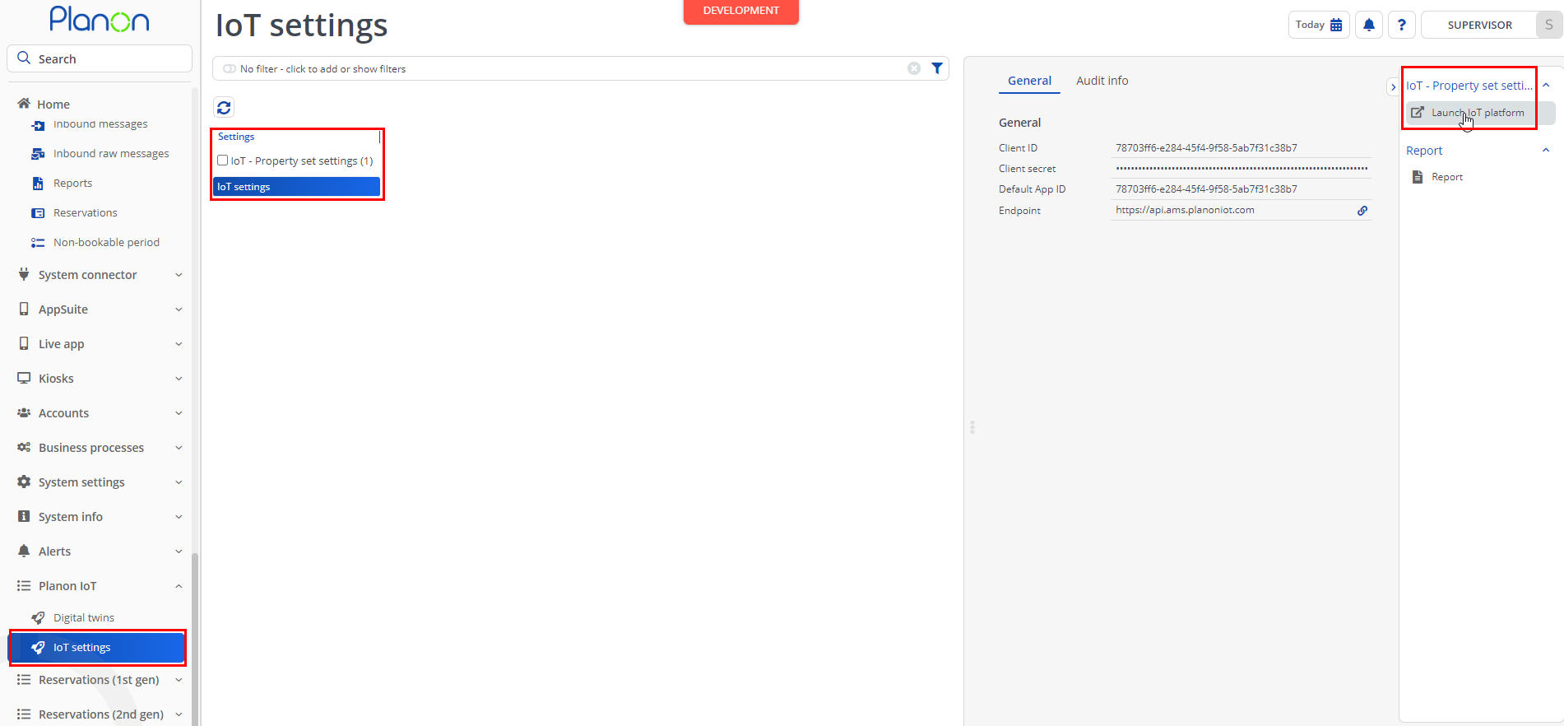Click the Today date button
Image resolution: width=1564 pixels, height=726 pixels.
click(1319, 25)
